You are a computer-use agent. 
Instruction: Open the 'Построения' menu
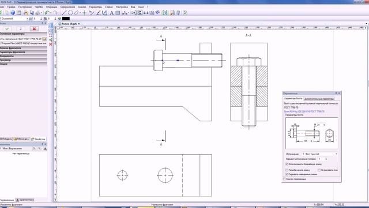tap(25, 7)
